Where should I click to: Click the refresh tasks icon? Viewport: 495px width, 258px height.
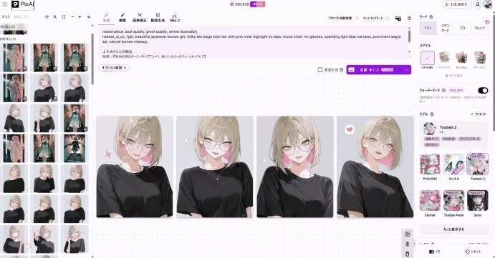pyautogui.click(x=47, y=17)
